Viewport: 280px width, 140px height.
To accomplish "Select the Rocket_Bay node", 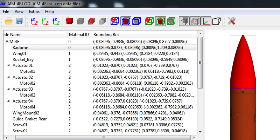I will click(23, 59).
